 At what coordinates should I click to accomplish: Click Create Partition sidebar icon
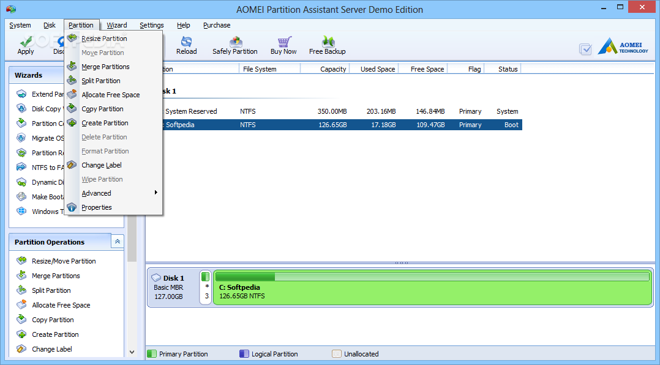click(x=21, y=334)
